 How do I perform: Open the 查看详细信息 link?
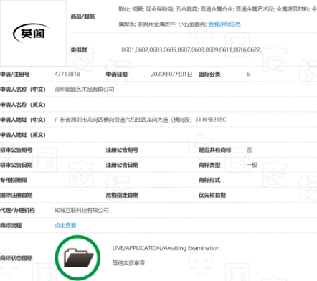224,24
